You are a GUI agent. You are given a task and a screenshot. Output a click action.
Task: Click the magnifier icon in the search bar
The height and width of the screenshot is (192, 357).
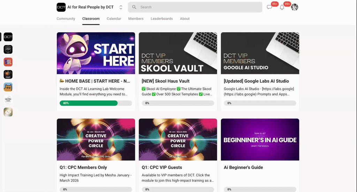click(x=134, y=7)
